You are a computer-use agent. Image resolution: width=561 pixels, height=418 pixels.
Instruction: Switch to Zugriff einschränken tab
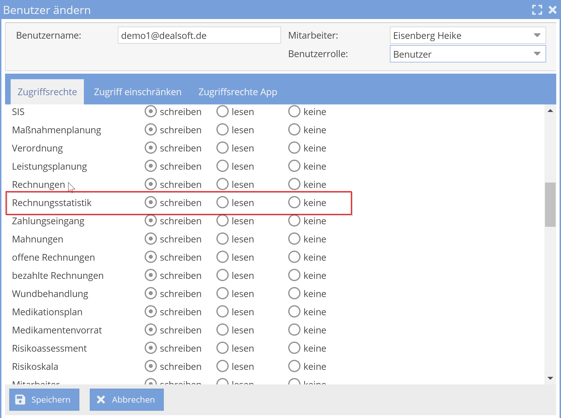point(137,92)
